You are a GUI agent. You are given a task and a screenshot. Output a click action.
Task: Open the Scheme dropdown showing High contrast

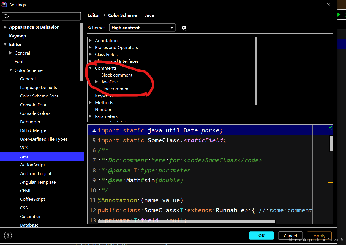[x=142, y=28]
